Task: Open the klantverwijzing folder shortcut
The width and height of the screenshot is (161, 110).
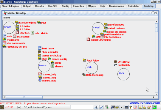Action: click(x=26, y=23)
